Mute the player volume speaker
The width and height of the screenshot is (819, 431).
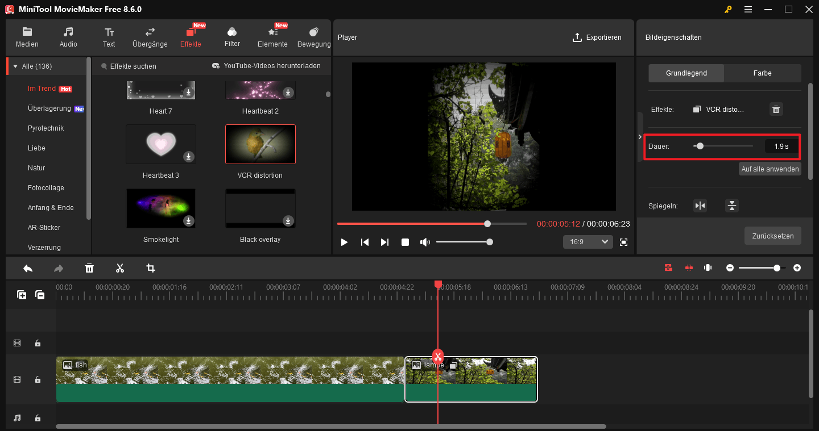[x=425, y=241]
